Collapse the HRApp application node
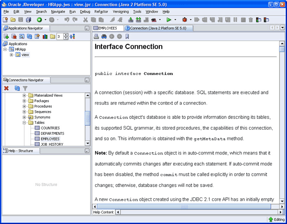 pos(5,49)
